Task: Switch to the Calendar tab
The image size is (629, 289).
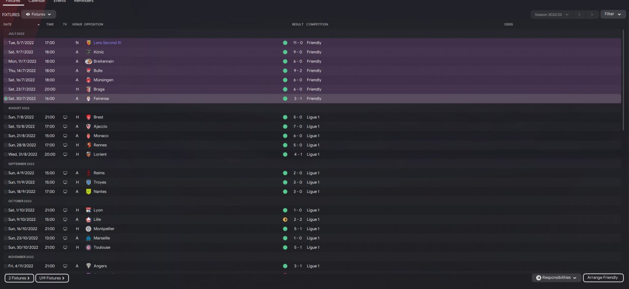Action: point(37,1)
